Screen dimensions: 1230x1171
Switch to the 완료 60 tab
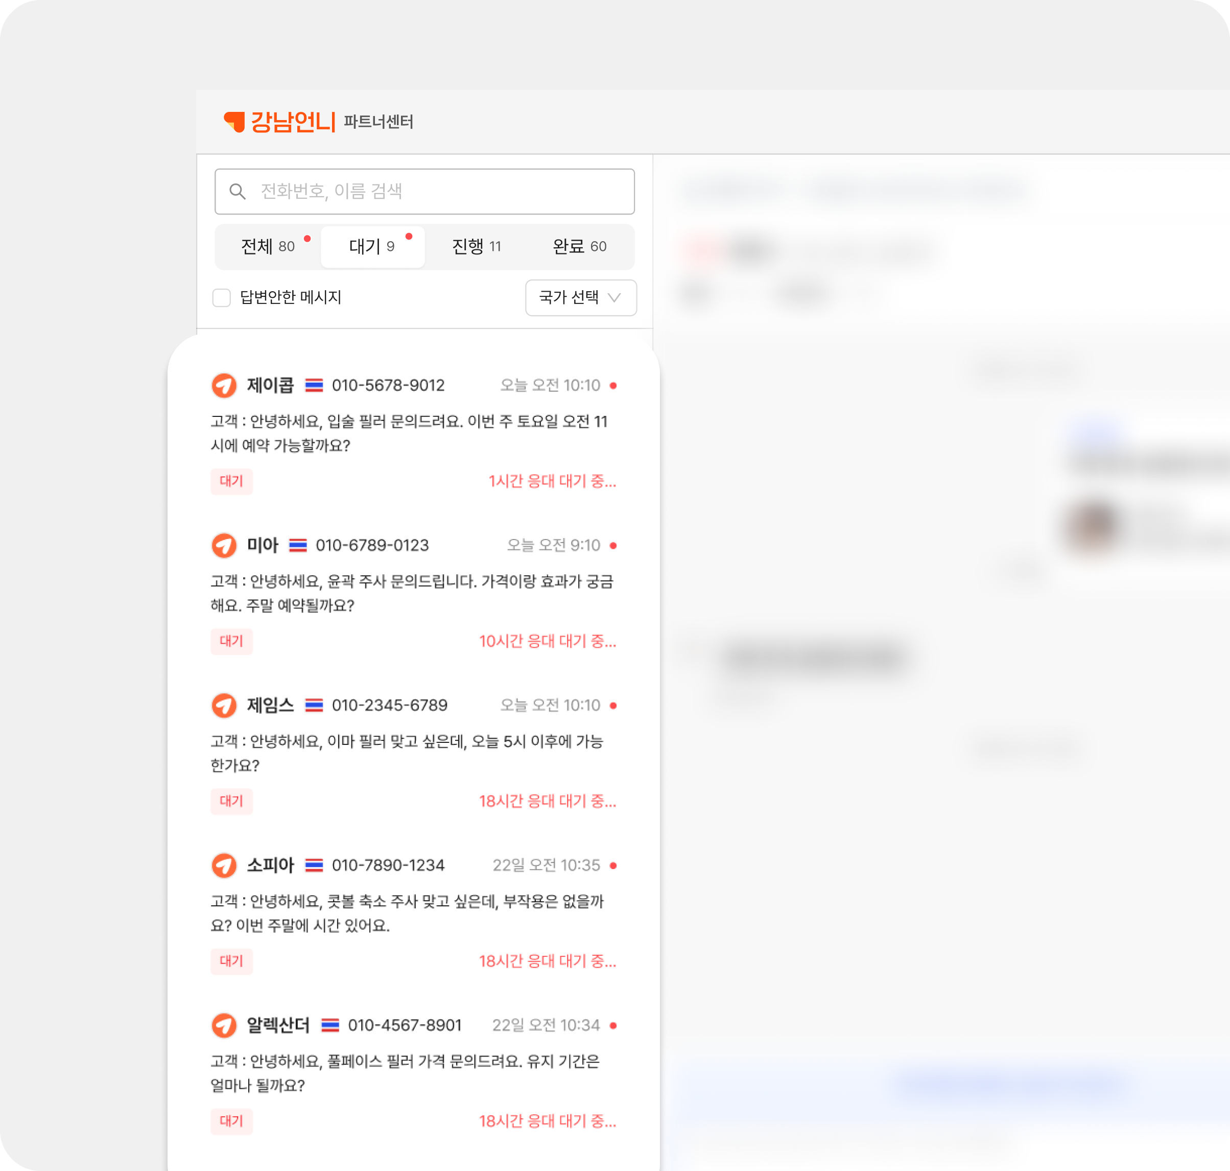(580, 247)
